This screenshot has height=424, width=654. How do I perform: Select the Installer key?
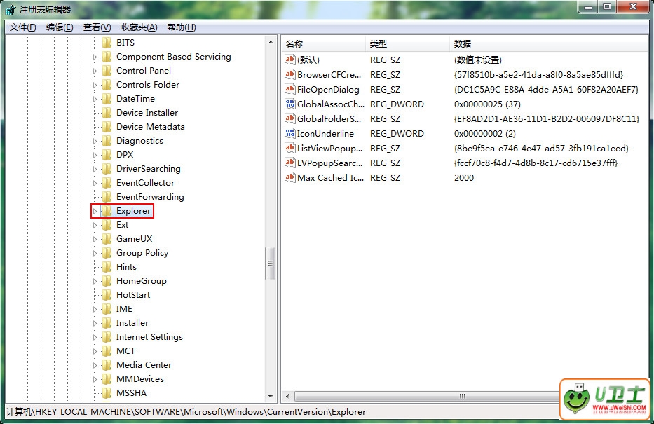(132, 322)
